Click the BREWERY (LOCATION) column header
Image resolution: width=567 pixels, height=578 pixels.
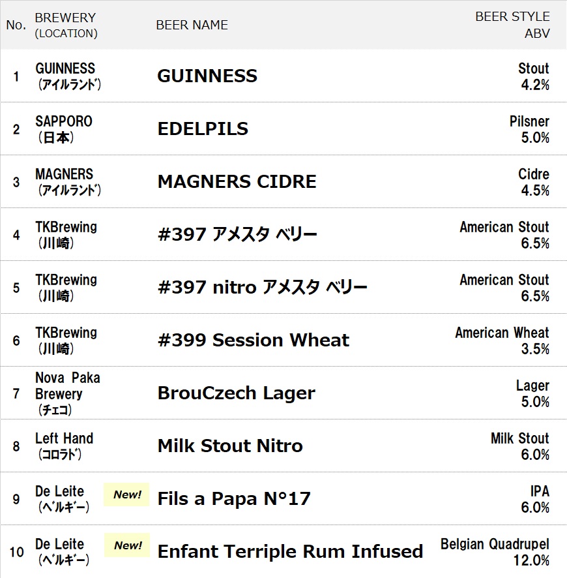(x=66, y=25)
